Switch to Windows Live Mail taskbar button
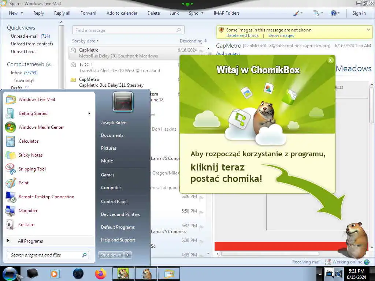The width and height of the screenshot is (375, 281). tap(168, 274)
